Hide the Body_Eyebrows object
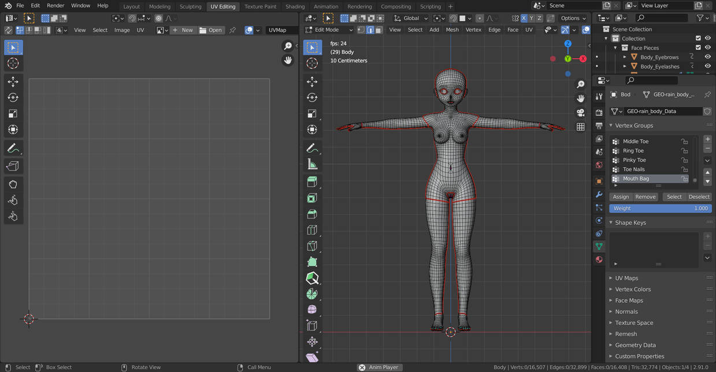 tap(707, 57)
